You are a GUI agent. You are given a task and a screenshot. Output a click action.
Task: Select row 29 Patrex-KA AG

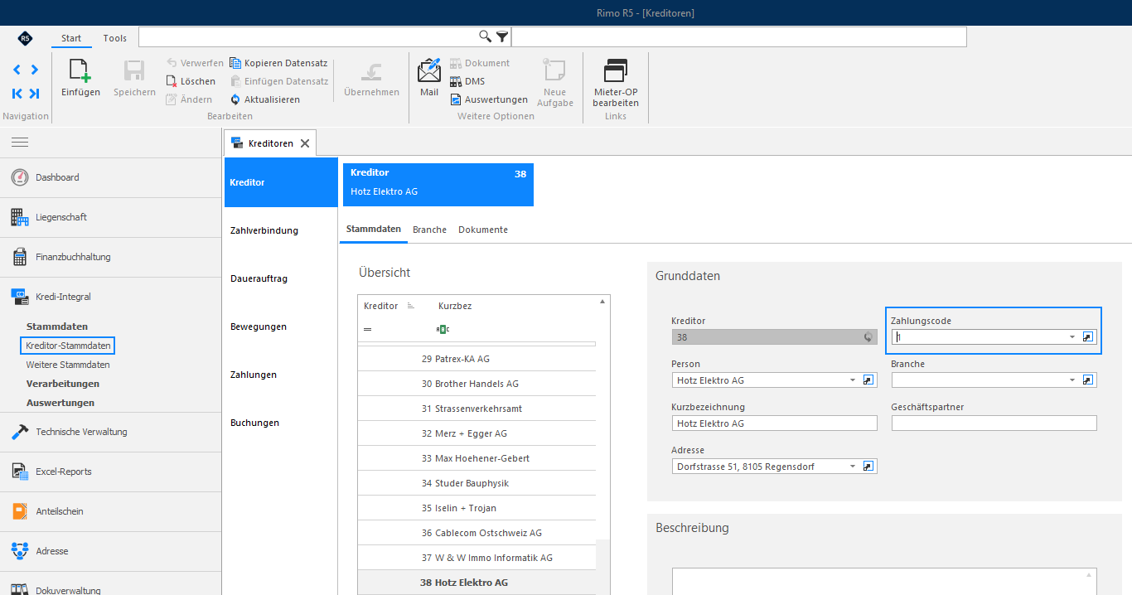477,359
